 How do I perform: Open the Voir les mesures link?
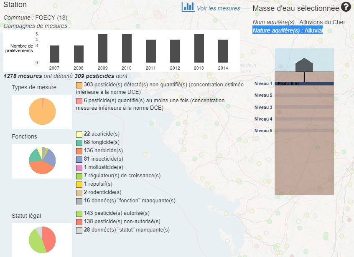pyautogui.click(x=218, y=8)
